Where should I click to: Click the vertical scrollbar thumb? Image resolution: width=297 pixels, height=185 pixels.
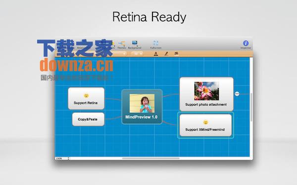[x=251, y=107]
